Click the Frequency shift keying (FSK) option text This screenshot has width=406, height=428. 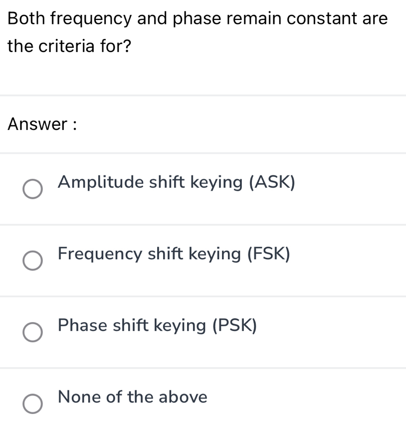[174, 254]
